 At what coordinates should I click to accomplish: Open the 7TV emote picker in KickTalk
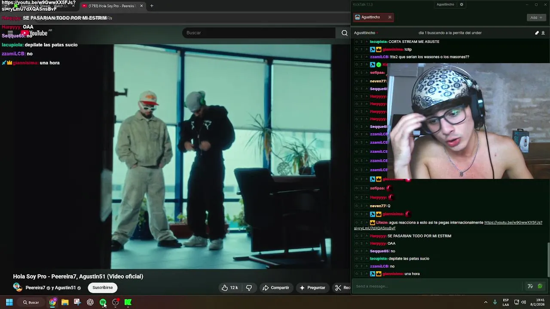click(530, 286)
